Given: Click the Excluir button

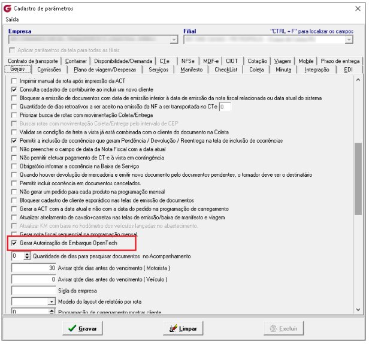Looking at the screenshot, I should [283, 328].
